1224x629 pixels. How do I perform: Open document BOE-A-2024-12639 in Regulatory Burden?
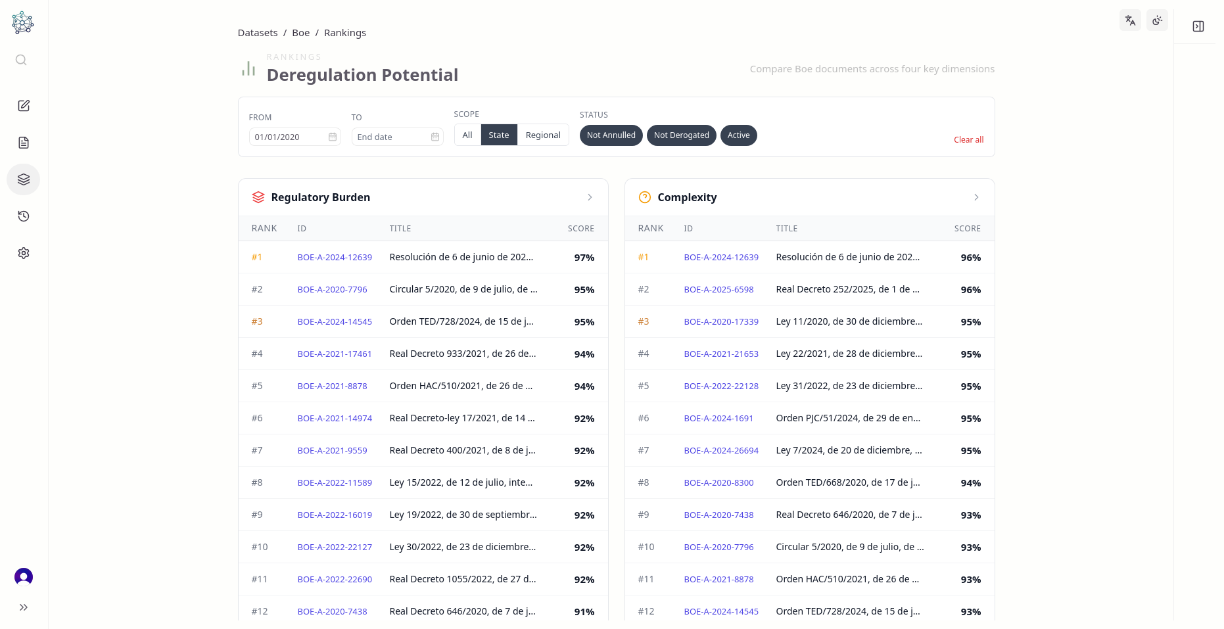click(335, 258)
